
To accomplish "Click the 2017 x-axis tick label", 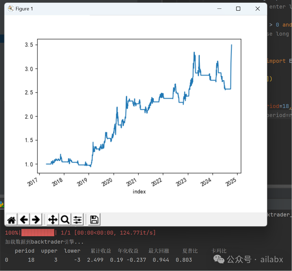I will pos(33,182).
